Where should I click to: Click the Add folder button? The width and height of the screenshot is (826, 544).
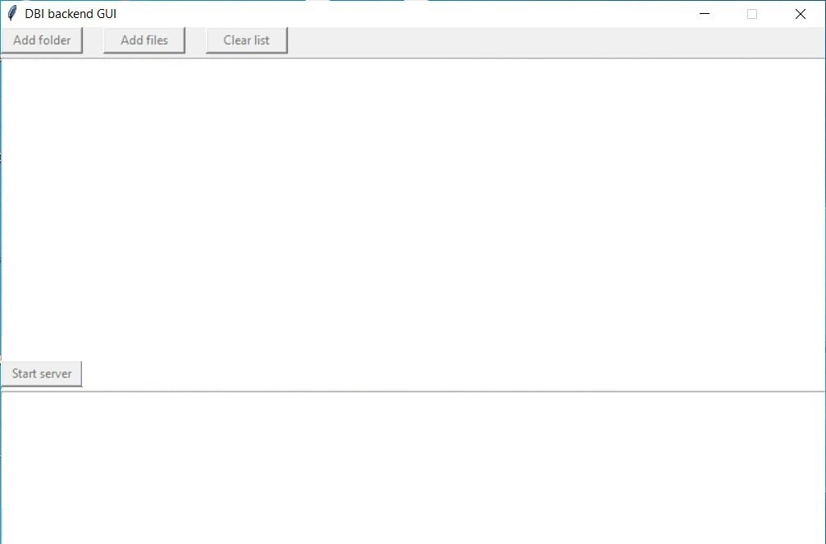click(x=42, y=40)
